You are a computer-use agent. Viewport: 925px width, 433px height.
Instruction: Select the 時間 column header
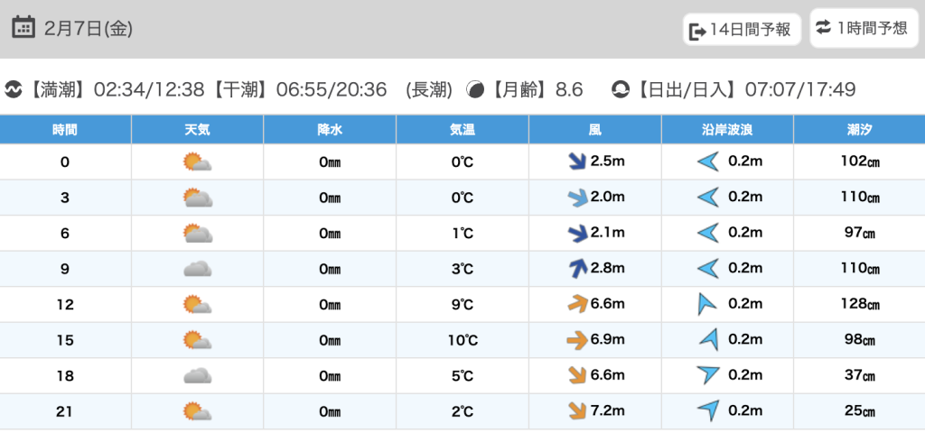(x=65, y=130)
